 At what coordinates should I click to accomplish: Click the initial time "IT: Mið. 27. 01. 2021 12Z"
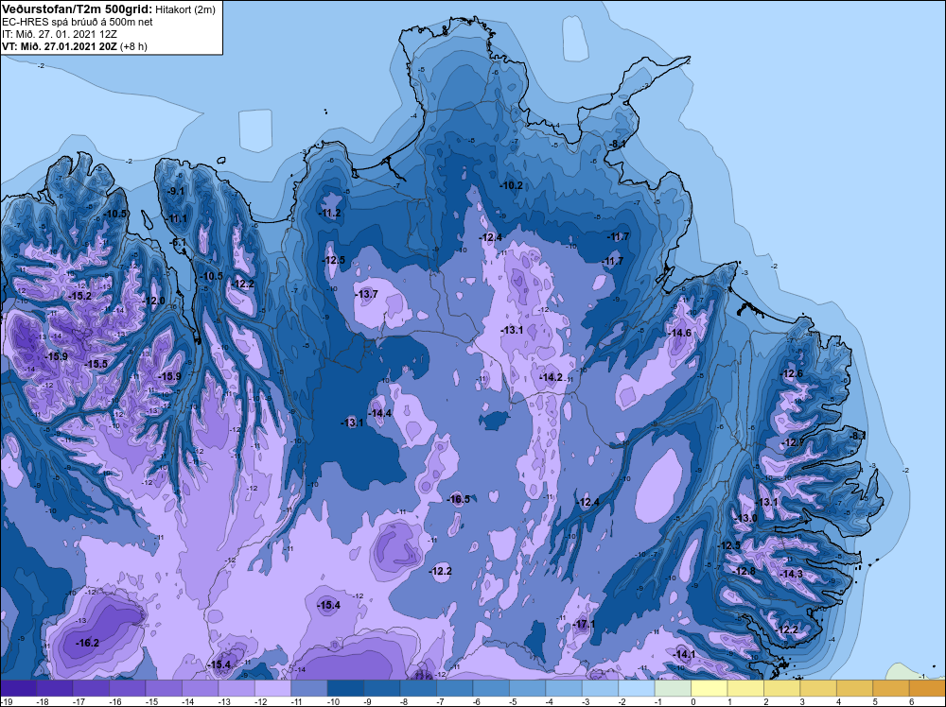click(59, 34)
